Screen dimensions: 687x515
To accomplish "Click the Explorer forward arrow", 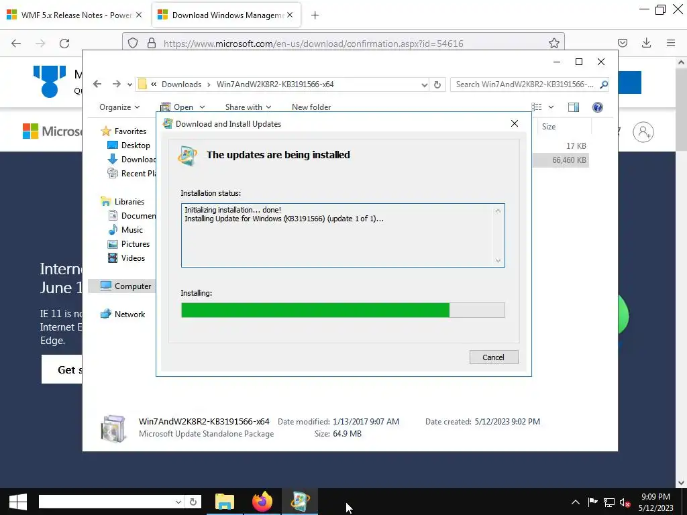I will (x=116, y=84).
